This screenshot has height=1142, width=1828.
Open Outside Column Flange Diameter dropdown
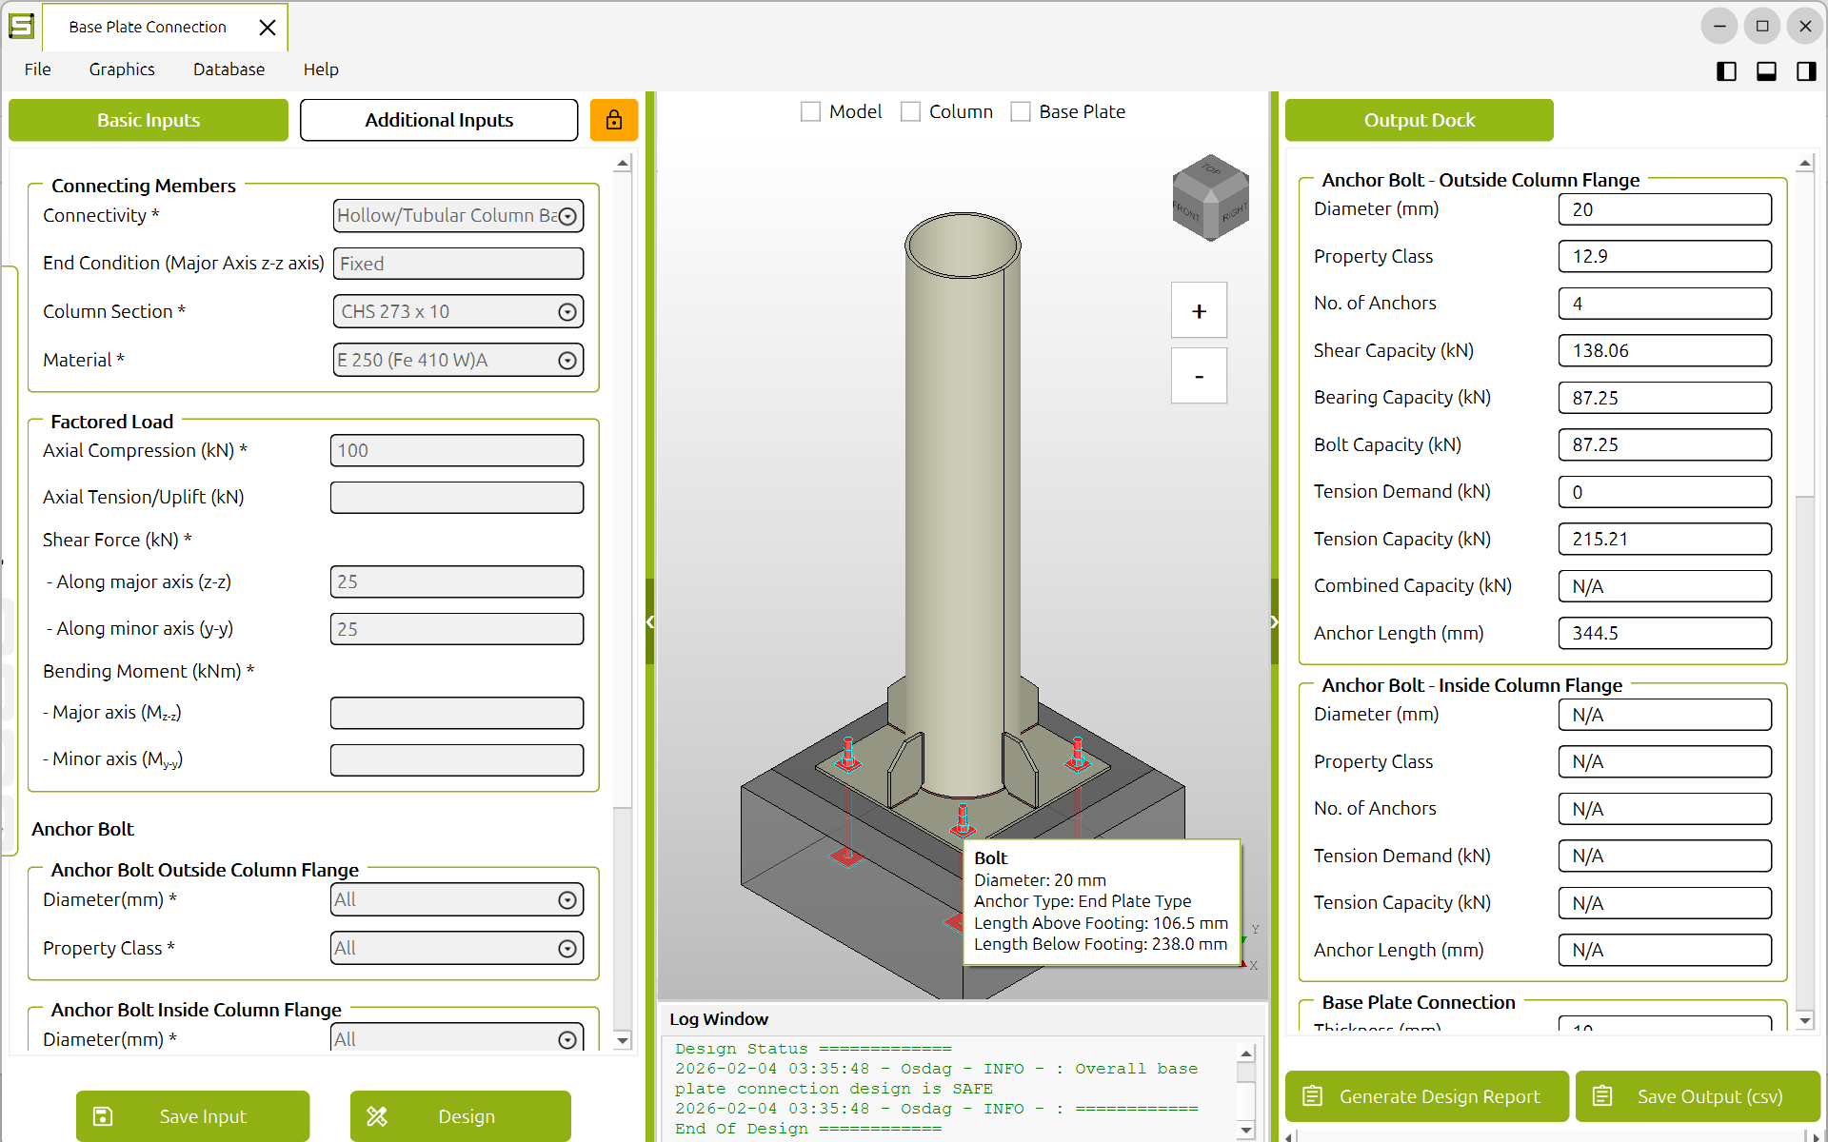click(458, 899)
